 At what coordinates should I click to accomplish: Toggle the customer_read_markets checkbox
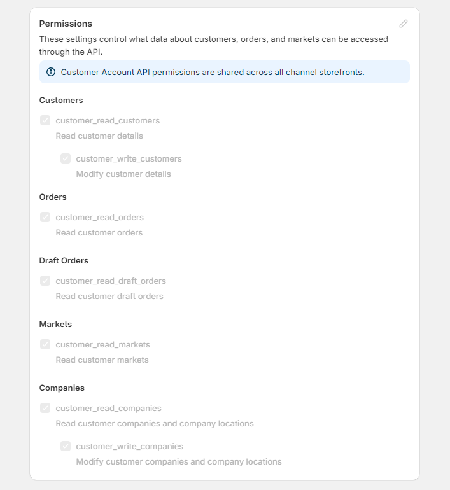[x=45, y=344]
